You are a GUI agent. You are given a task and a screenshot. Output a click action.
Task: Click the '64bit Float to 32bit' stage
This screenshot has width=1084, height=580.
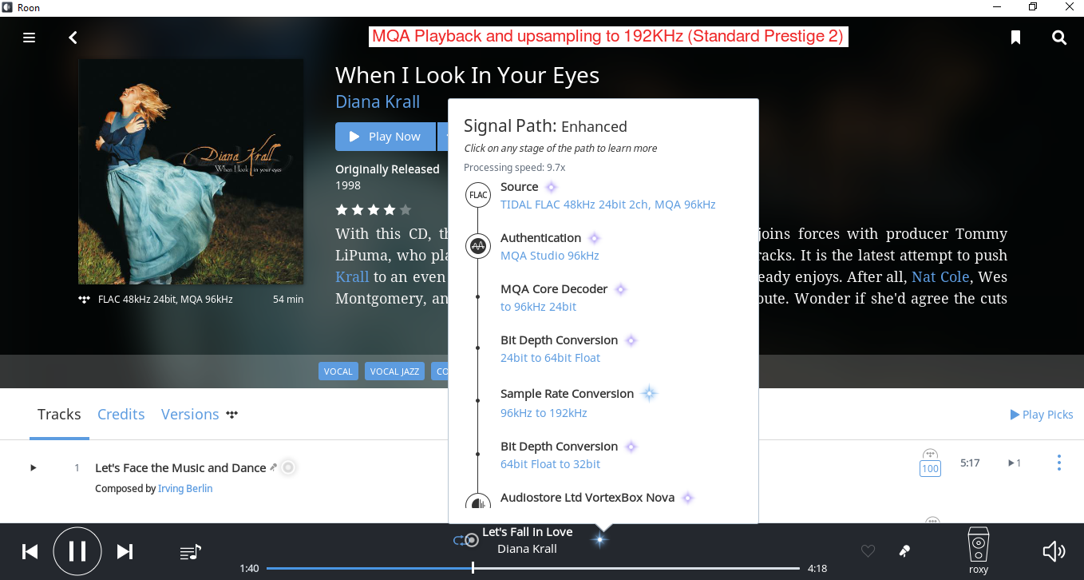[551, 464]
